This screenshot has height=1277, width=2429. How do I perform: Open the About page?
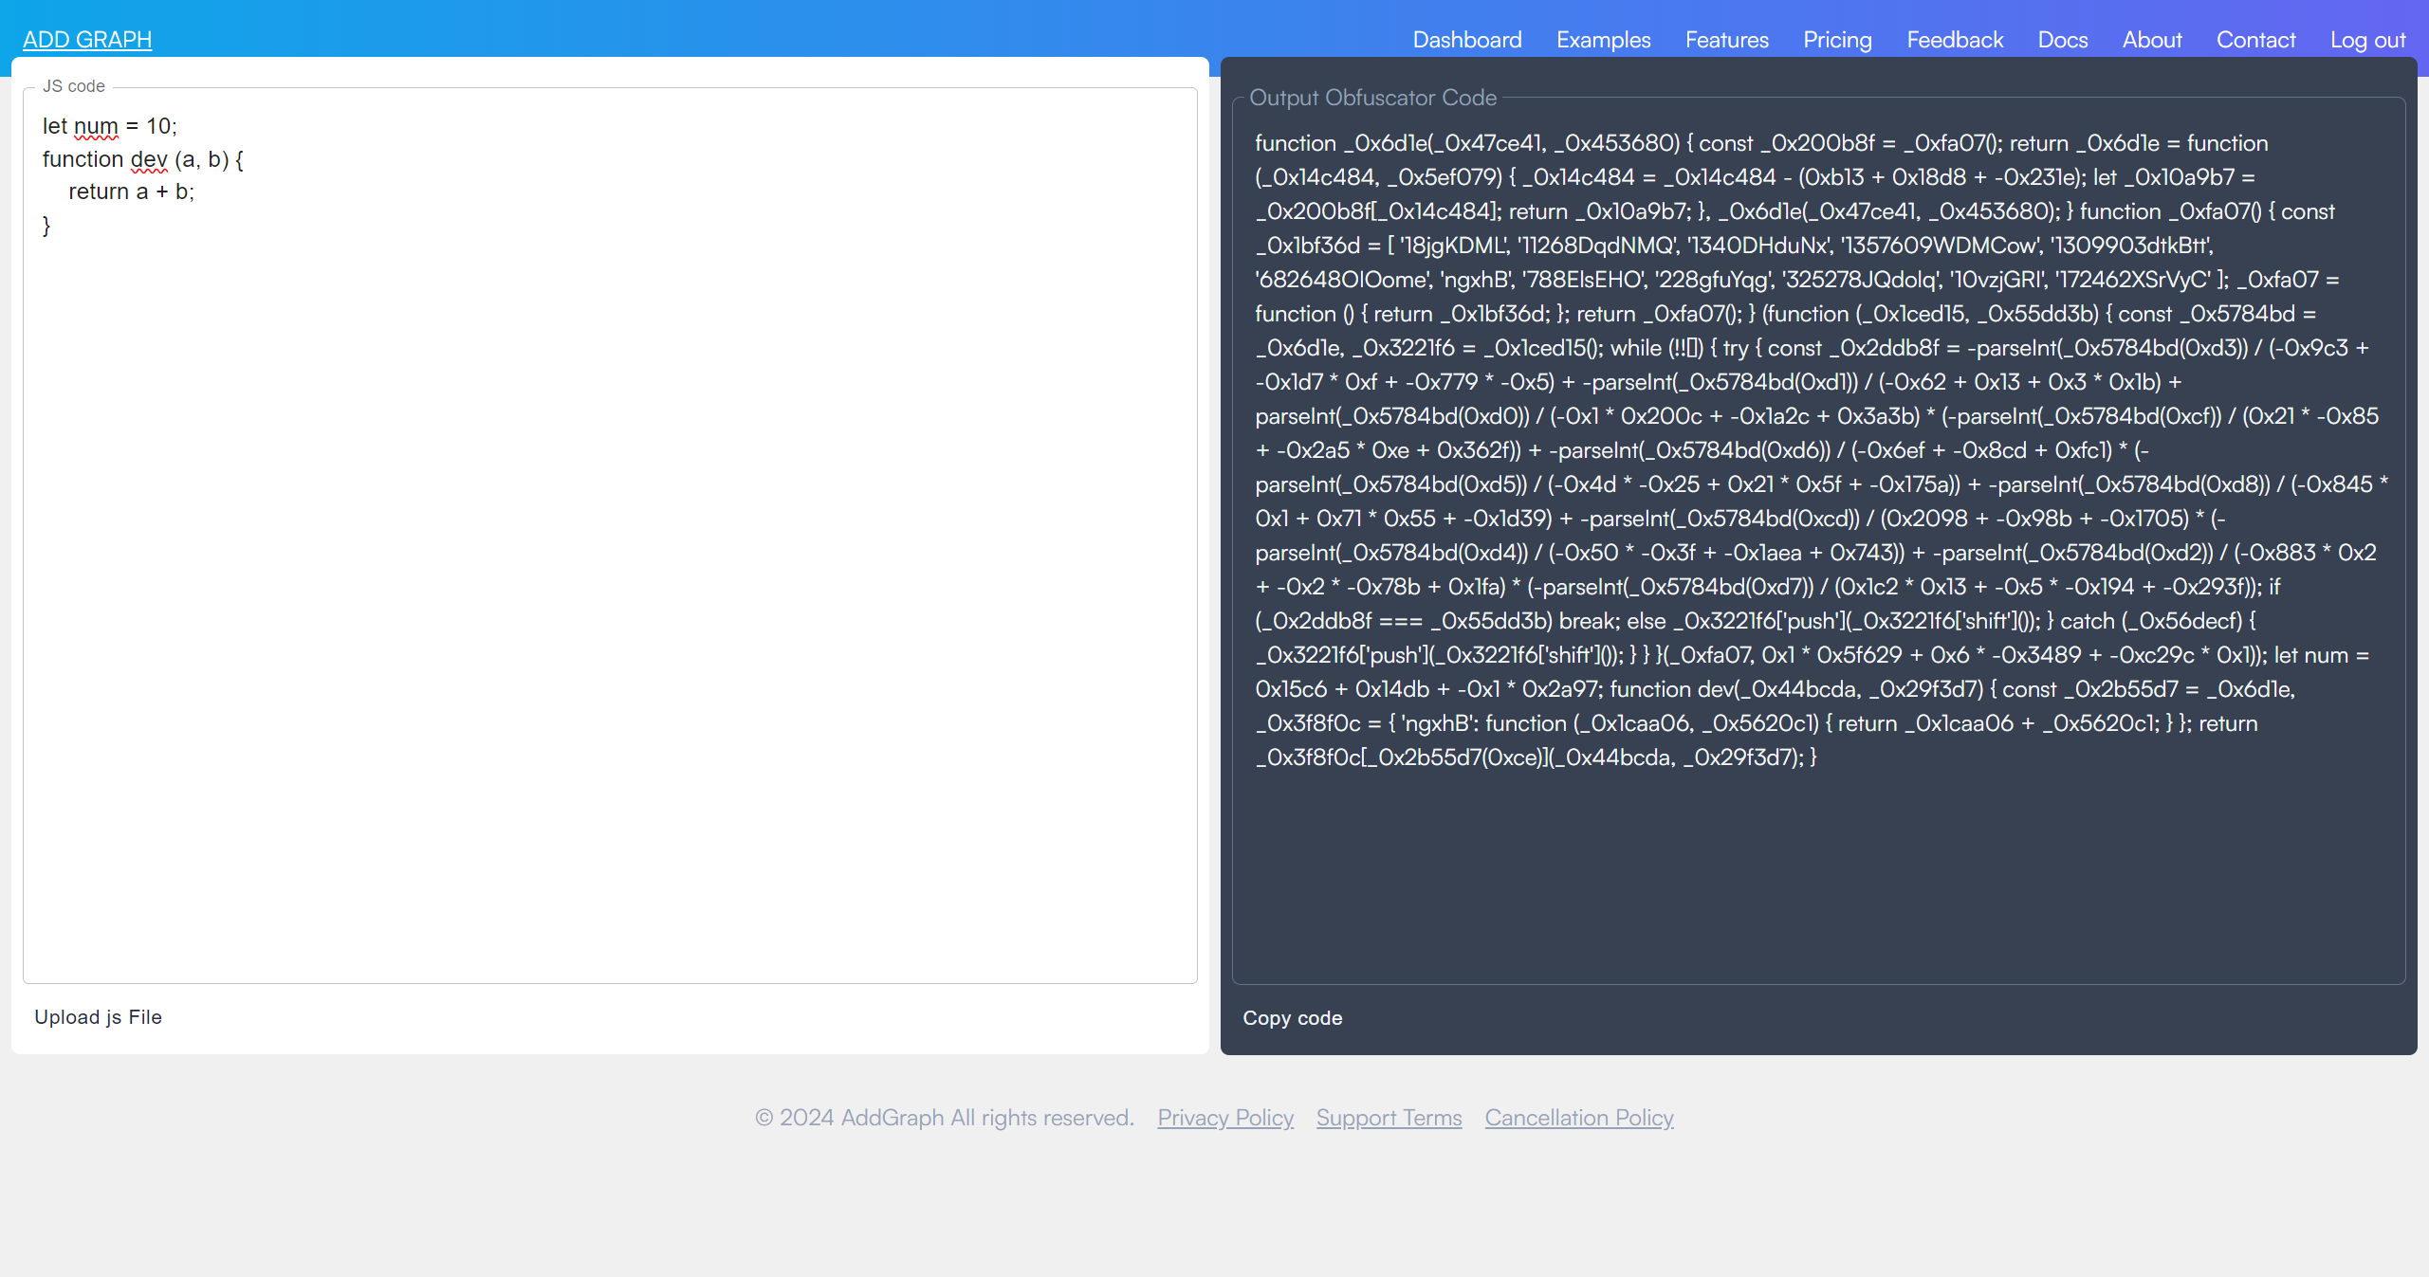pyautogui.click(x=2151, y=40)
